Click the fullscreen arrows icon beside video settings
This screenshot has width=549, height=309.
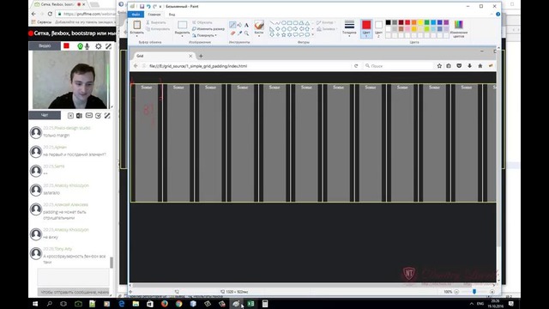(109, 46)
